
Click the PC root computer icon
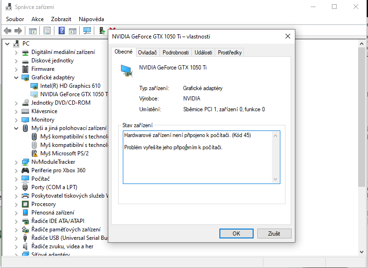[x=16, y=44]
